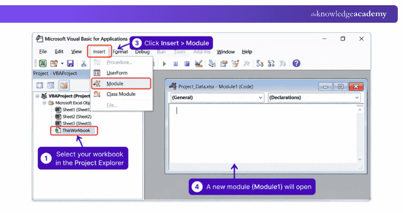Close the Module1 code window
The image size is (403, 213).
(356, 87)
